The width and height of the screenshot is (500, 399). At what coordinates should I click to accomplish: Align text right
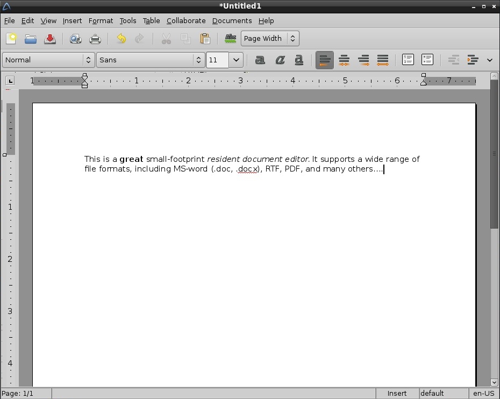point(363,60)
